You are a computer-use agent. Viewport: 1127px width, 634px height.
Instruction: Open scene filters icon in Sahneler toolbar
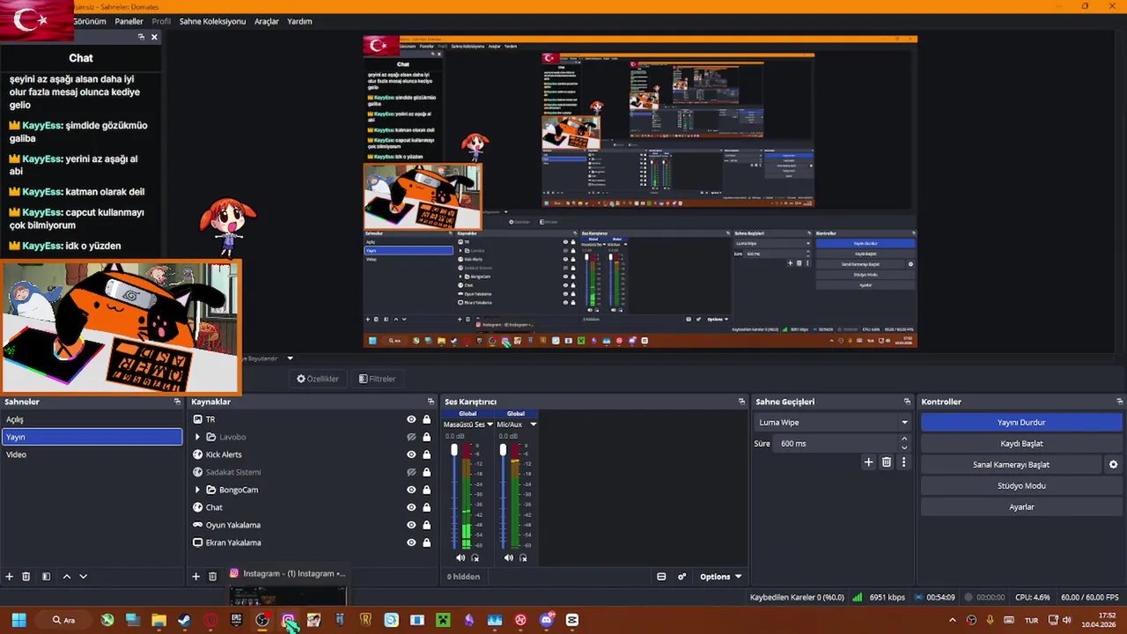point(47,577)
